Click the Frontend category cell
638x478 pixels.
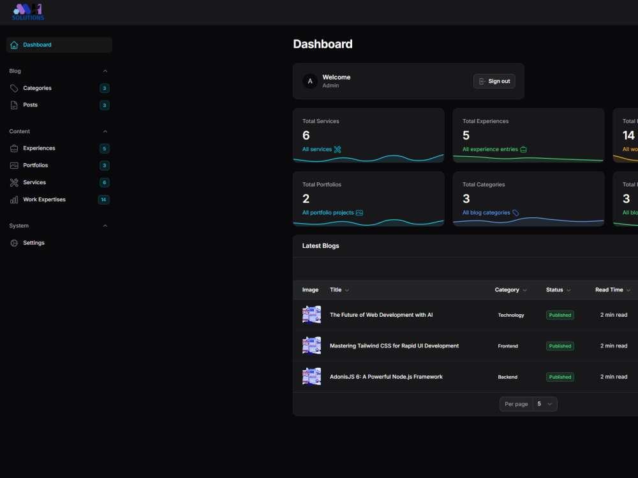coord(508,346)
